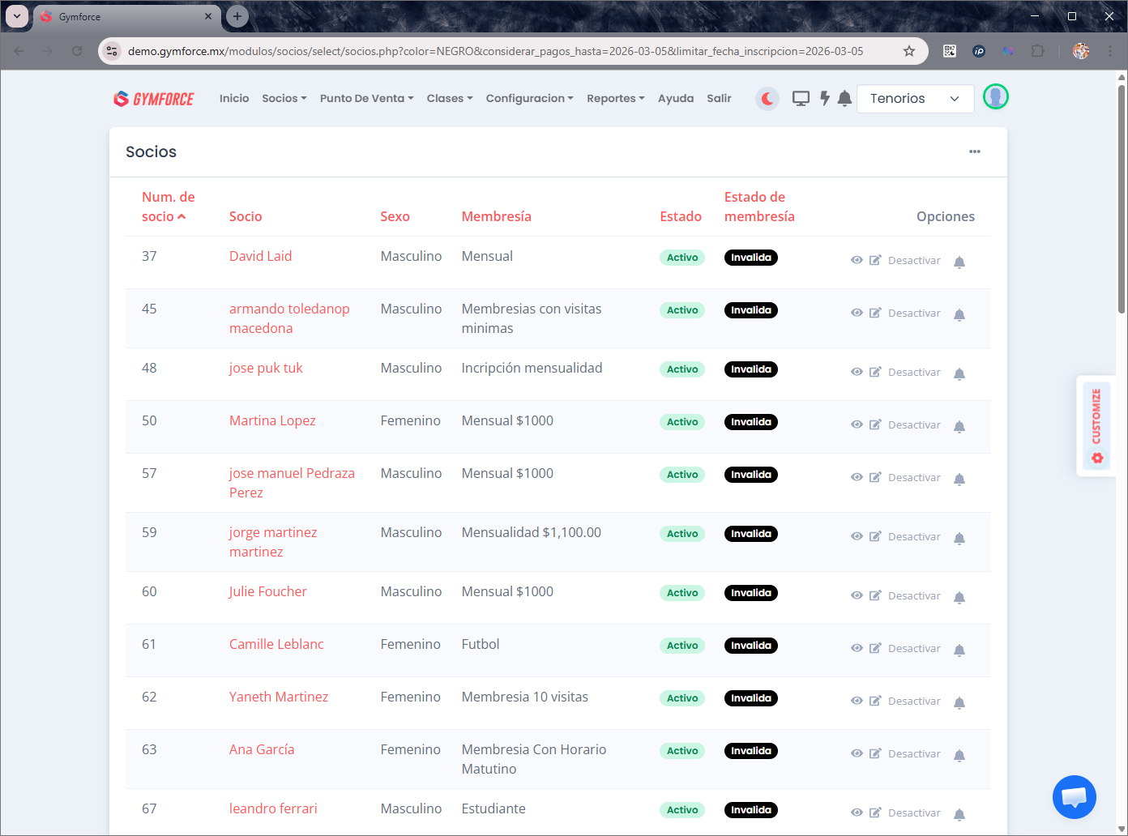Open the user profile avatar
1128x836 pixels.
[x=995, y=97]
